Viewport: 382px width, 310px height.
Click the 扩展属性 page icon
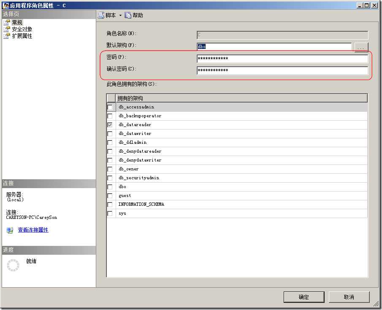(x=7, y=36)
